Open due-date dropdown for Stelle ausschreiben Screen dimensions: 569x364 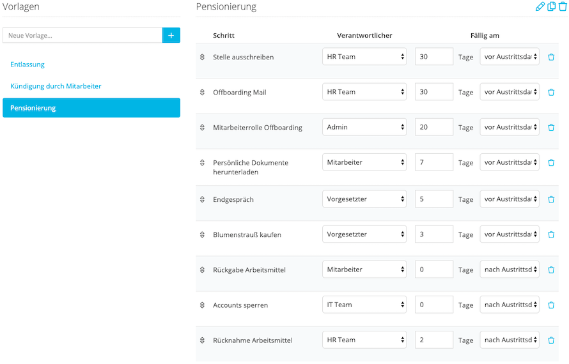tap(510, 57)
